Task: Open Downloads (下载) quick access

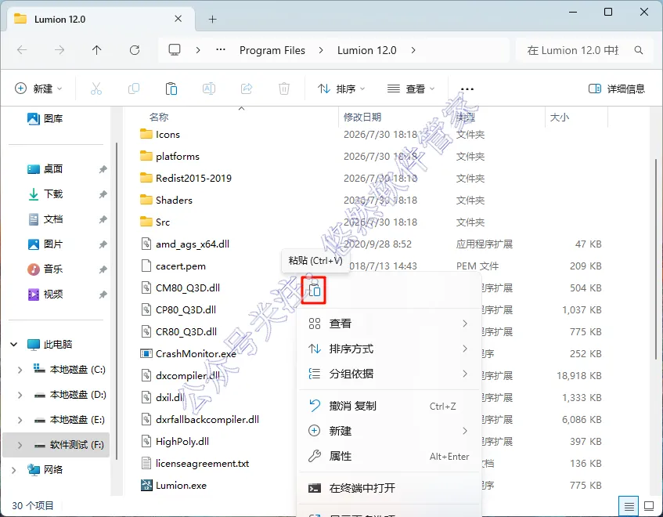Action: click(x=45, y=193)
